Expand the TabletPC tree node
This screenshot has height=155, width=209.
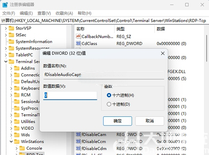coord(6,55)
